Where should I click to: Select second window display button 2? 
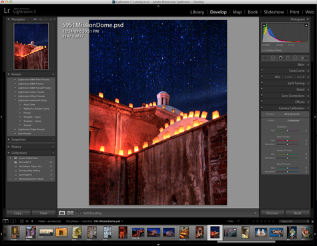13,221
